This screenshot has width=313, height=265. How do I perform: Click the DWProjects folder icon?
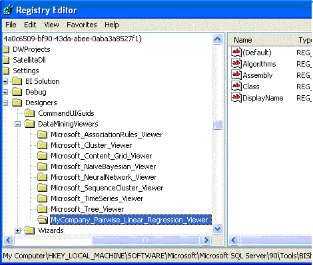6,49
